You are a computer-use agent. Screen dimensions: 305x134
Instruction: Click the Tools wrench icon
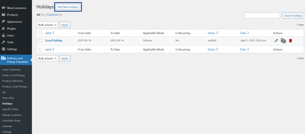[3, 42]
